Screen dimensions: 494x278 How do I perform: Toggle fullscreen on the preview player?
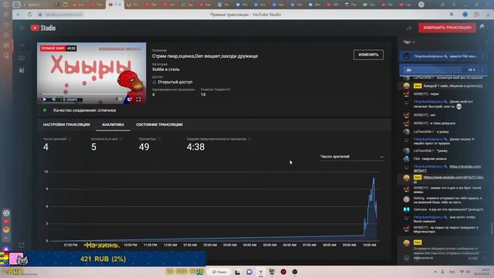138,100
